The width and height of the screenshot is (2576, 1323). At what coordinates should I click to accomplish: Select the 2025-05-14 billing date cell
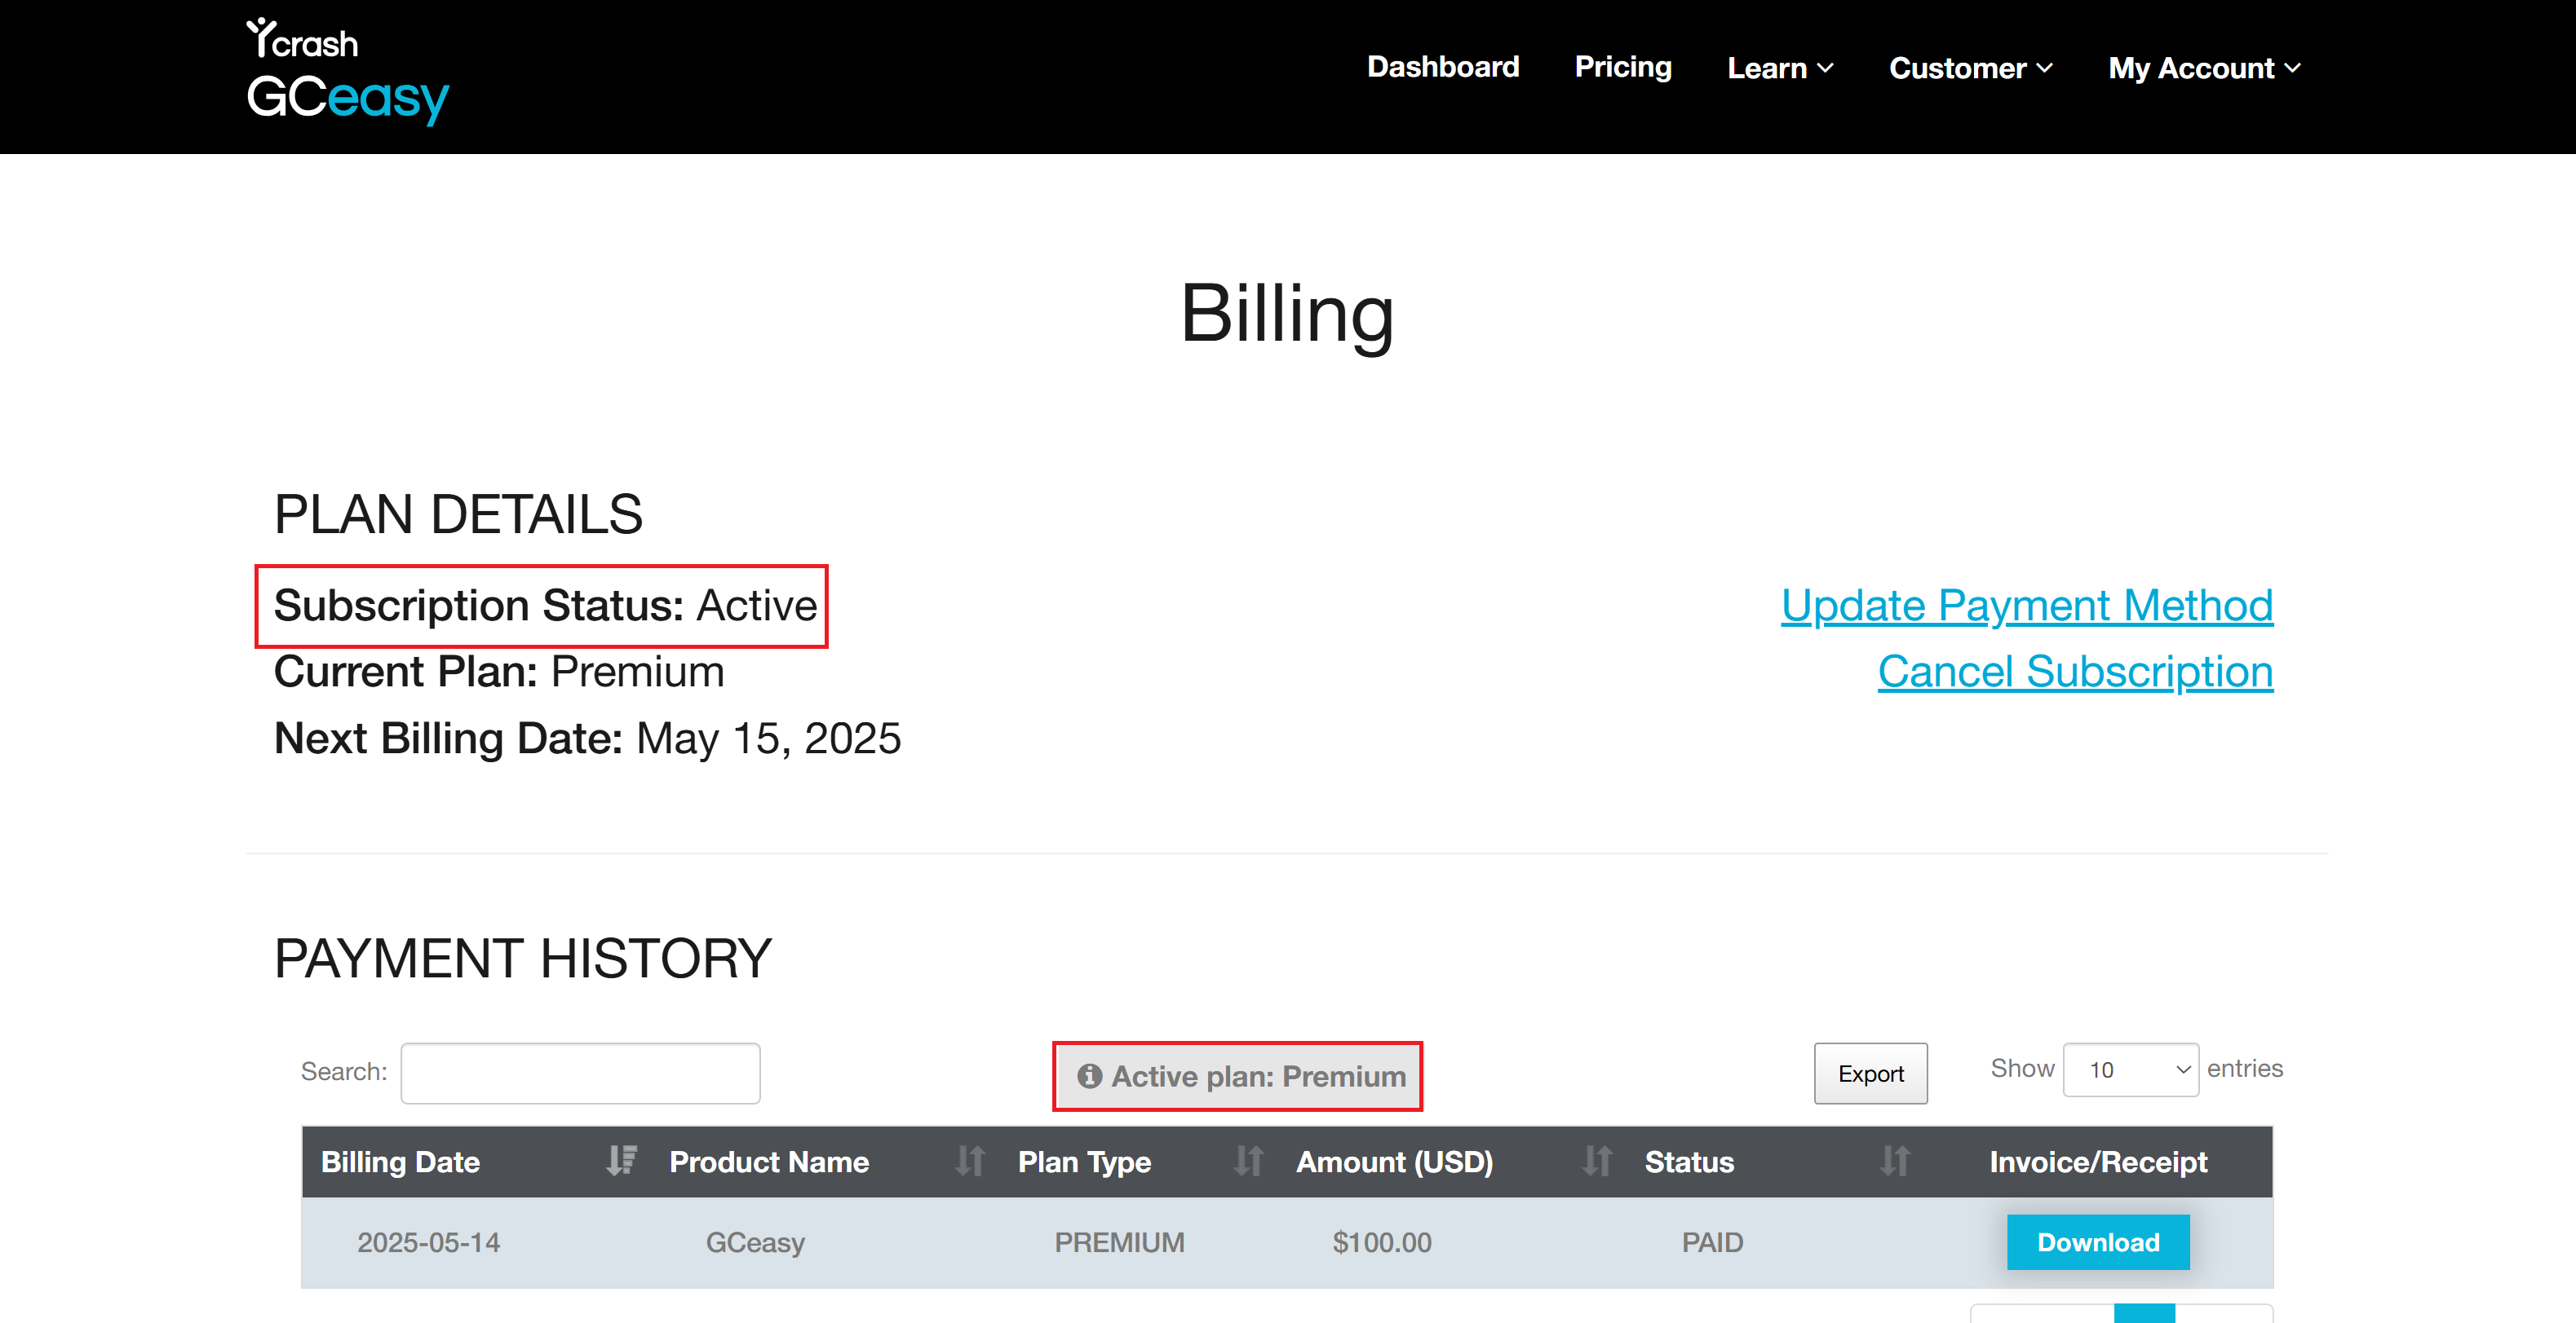[428, 1242]
